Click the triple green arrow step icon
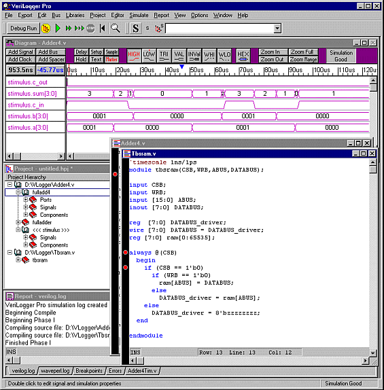Image resolution: width=384 pixels, height=390 pixels. (x=80, y=29)
